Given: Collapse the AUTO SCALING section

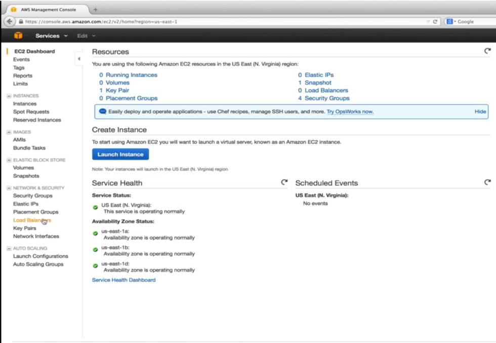Looking at the screenshot, I should click(9, 249).
